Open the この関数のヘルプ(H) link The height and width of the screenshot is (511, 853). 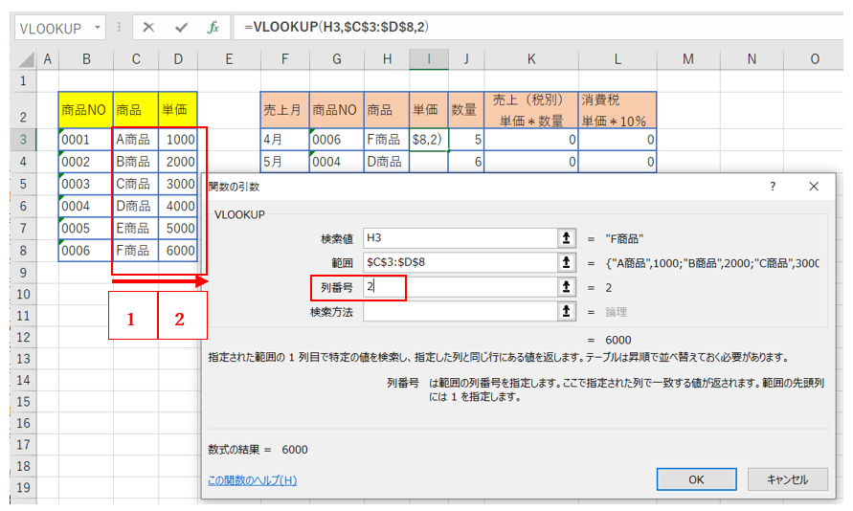point(252,479)
